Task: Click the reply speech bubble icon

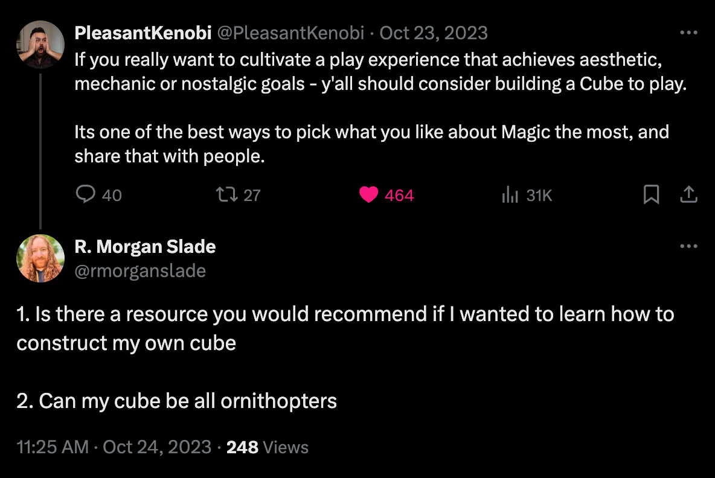Action: tap(86, 194)
